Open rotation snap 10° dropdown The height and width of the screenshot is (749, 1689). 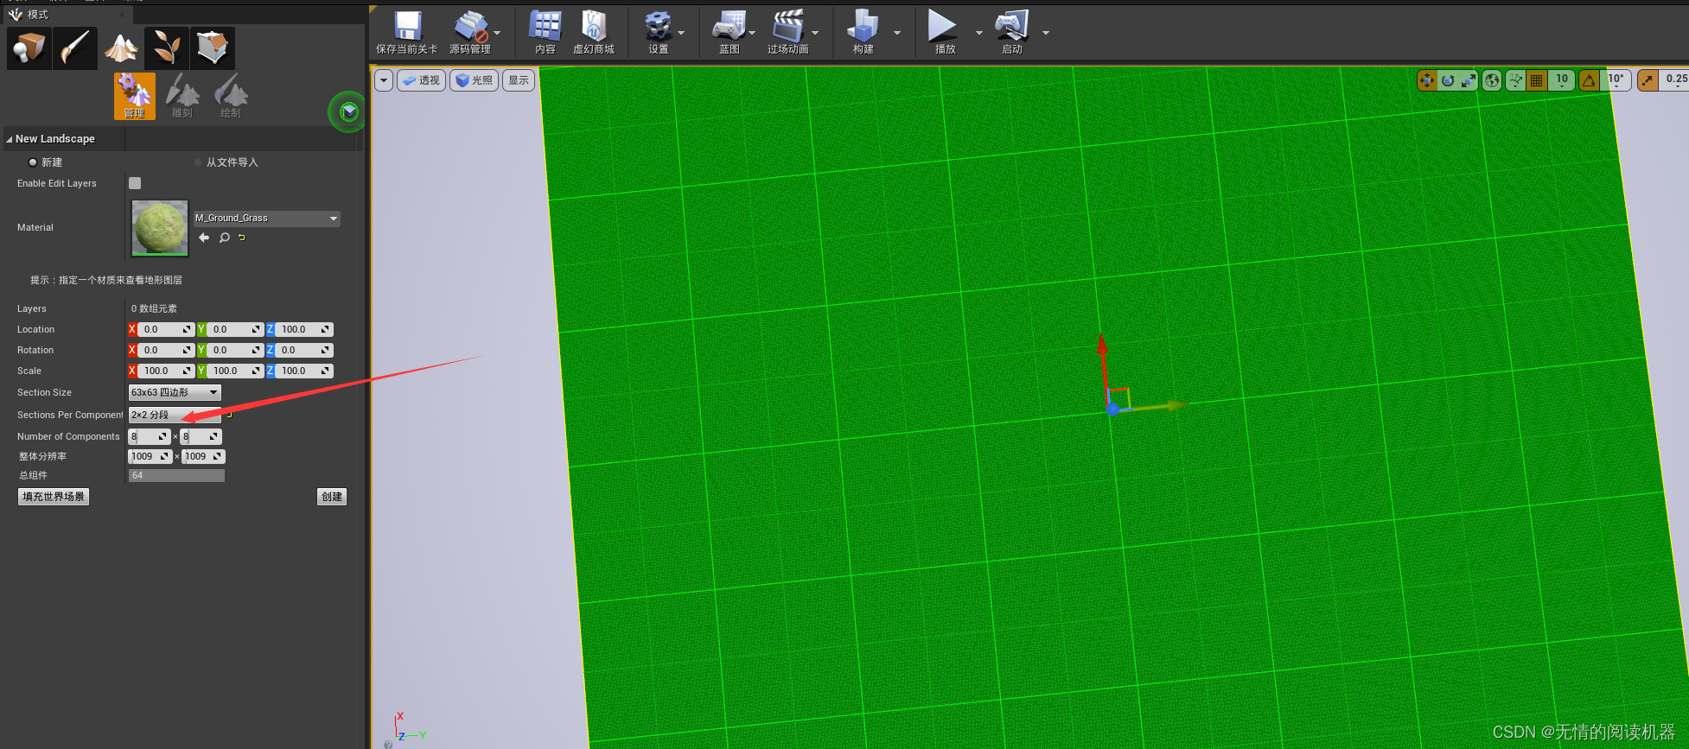(1616, 80)
